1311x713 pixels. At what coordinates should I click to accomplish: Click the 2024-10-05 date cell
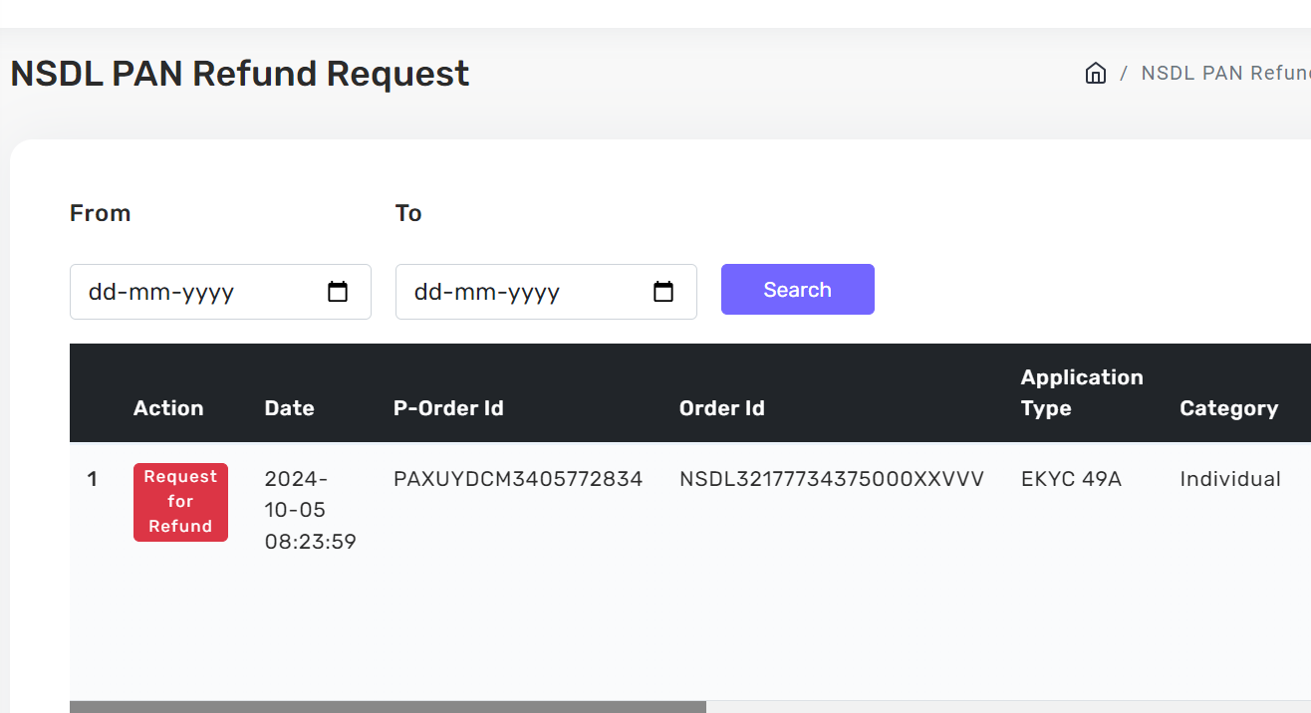click(310, 510)
